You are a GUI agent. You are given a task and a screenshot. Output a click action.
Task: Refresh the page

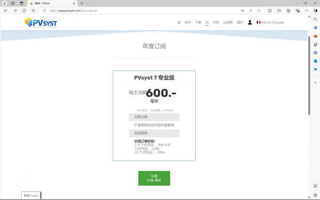pyautogui.click(x=24, y=11)
